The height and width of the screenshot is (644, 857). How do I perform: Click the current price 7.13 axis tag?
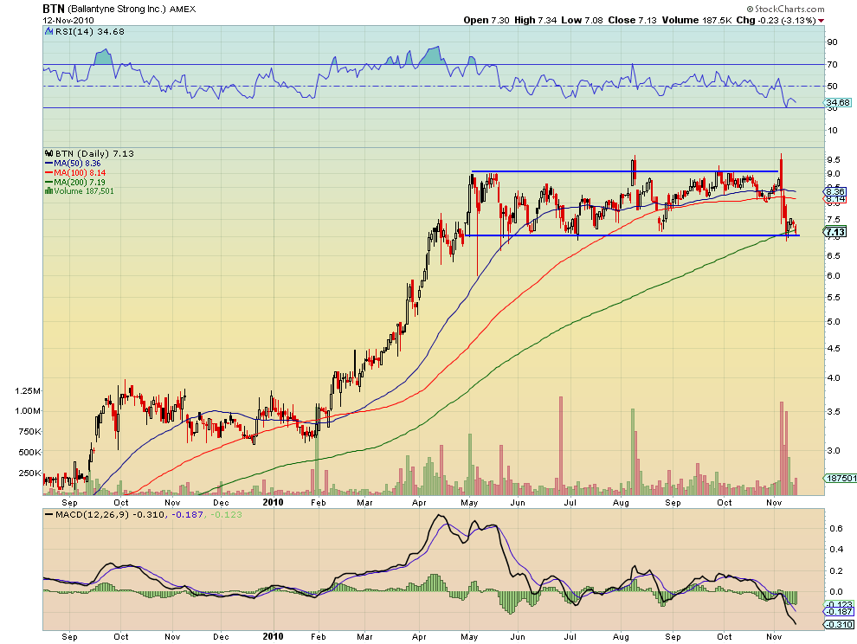pyautogui.click(x=834, y=232)
